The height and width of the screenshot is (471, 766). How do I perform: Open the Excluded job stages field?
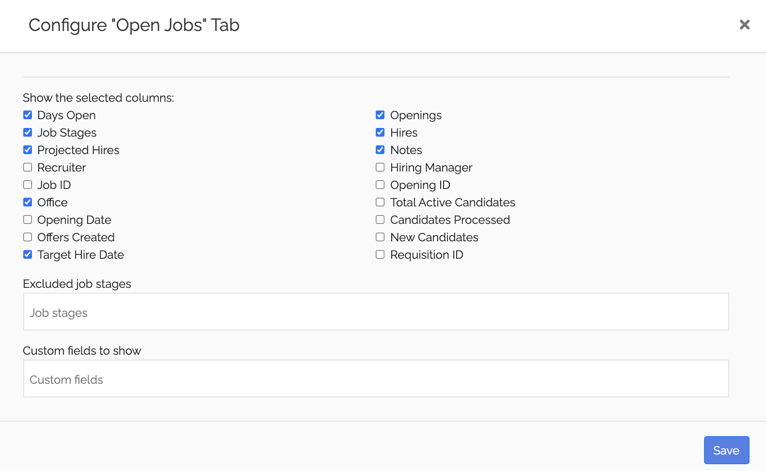click(x=376, y=312)
